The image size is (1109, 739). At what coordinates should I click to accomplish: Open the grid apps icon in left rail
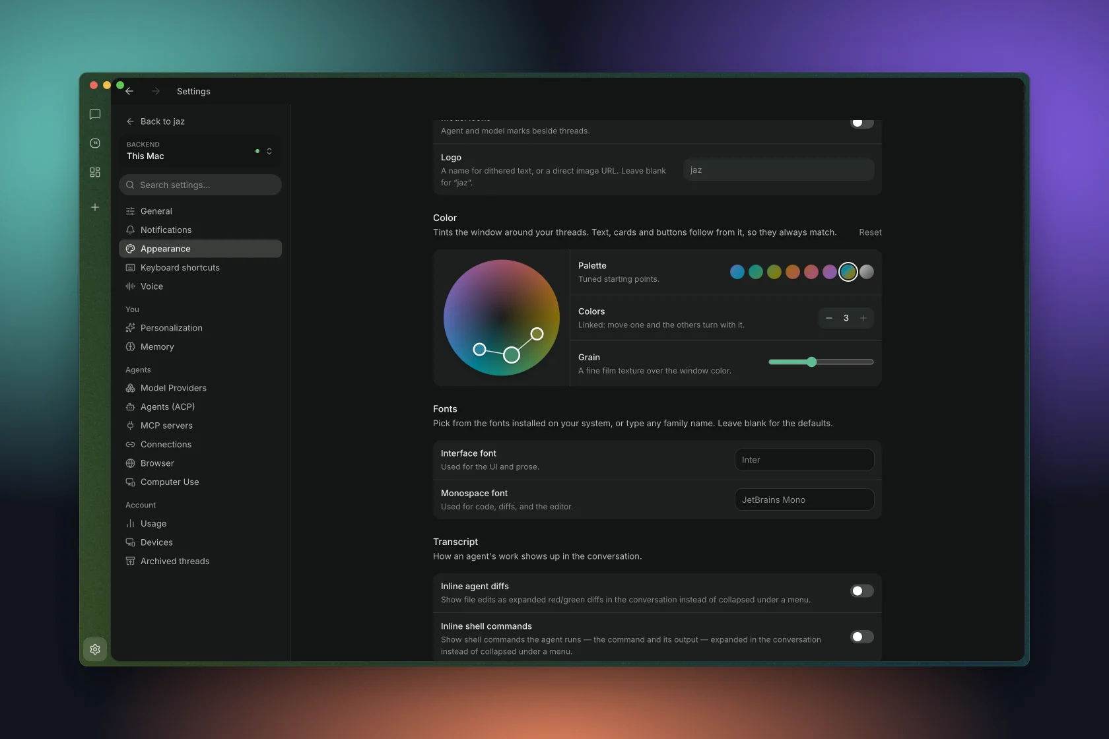pos(95,172)
